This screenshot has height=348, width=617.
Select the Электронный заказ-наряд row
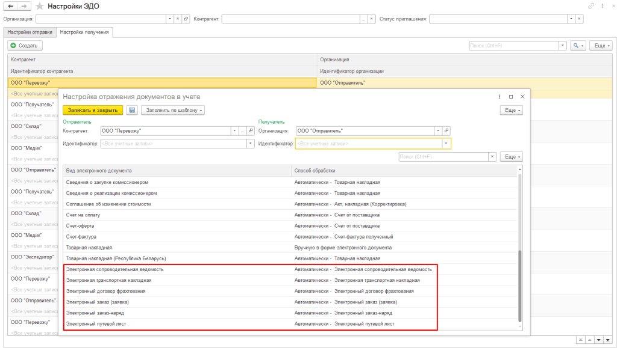click(x=290, y=313)
